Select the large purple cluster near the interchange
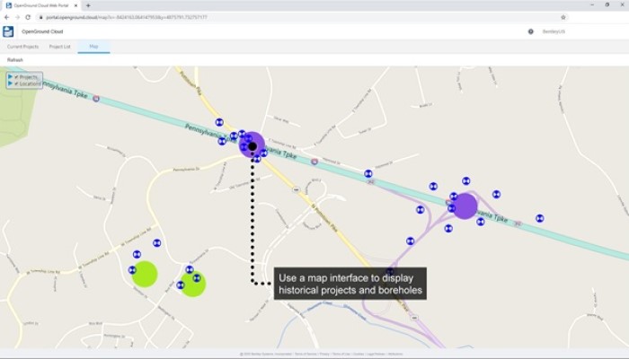This screenshot has width=629, height=359. point(465,206)
